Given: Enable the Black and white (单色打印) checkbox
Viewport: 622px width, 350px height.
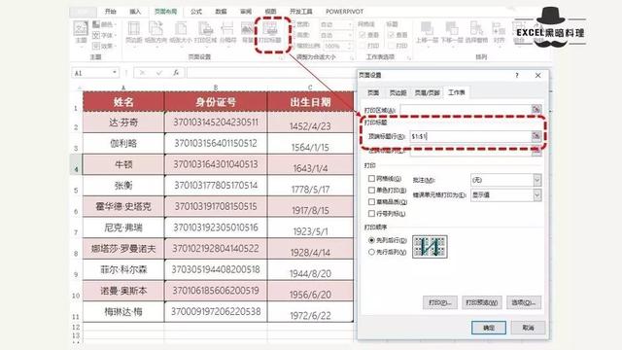Looking at the screenshot, I should (371, 191).
